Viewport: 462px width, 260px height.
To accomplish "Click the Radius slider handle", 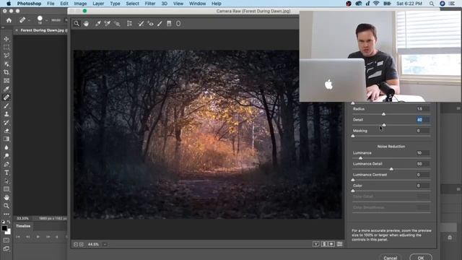I will tap(383, 114).
